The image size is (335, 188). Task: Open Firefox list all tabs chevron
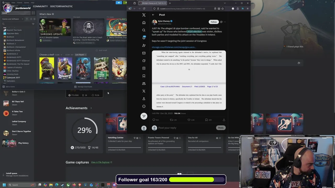[x=225, y=3]
